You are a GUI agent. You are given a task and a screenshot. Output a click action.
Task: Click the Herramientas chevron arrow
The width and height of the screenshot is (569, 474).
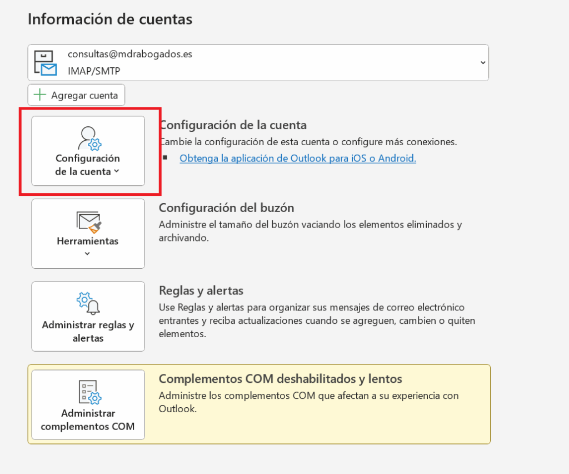click(87, 254)
